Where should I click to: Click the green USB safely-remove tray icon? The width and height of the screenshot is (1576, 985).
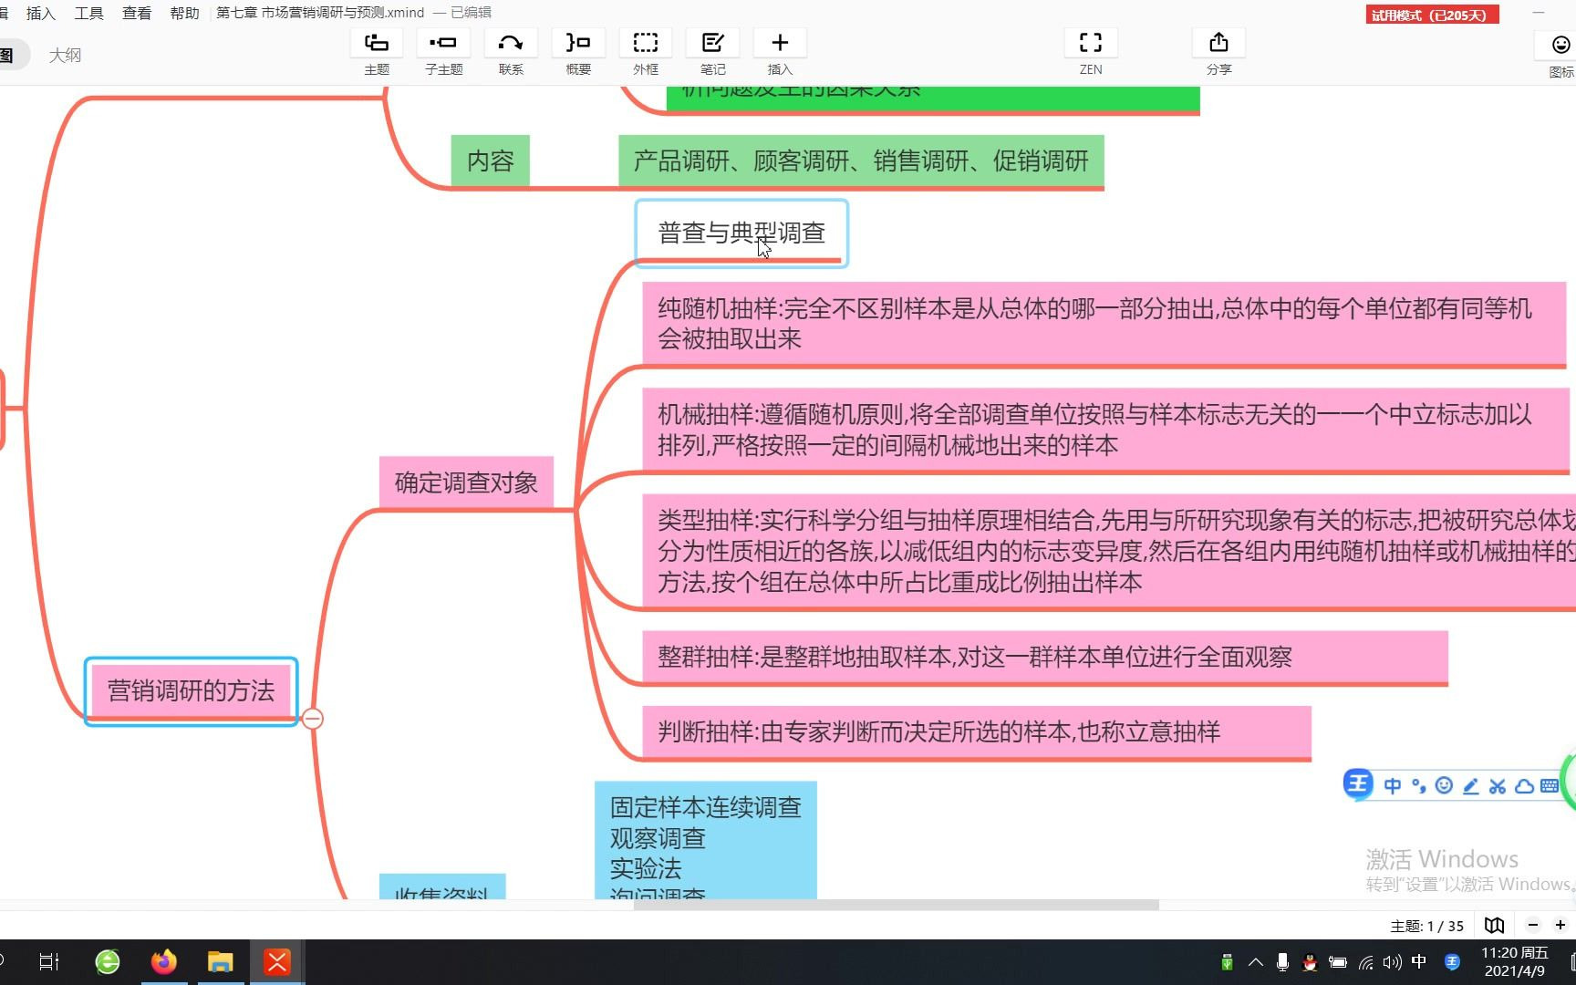pyautogui.click(x=1228, y=962)
